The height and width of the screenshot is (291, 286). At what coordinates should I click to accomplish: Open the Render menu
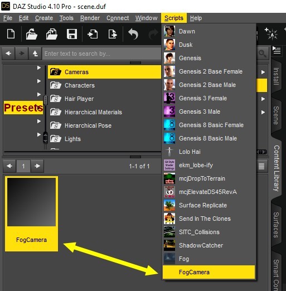click(90, 18)
